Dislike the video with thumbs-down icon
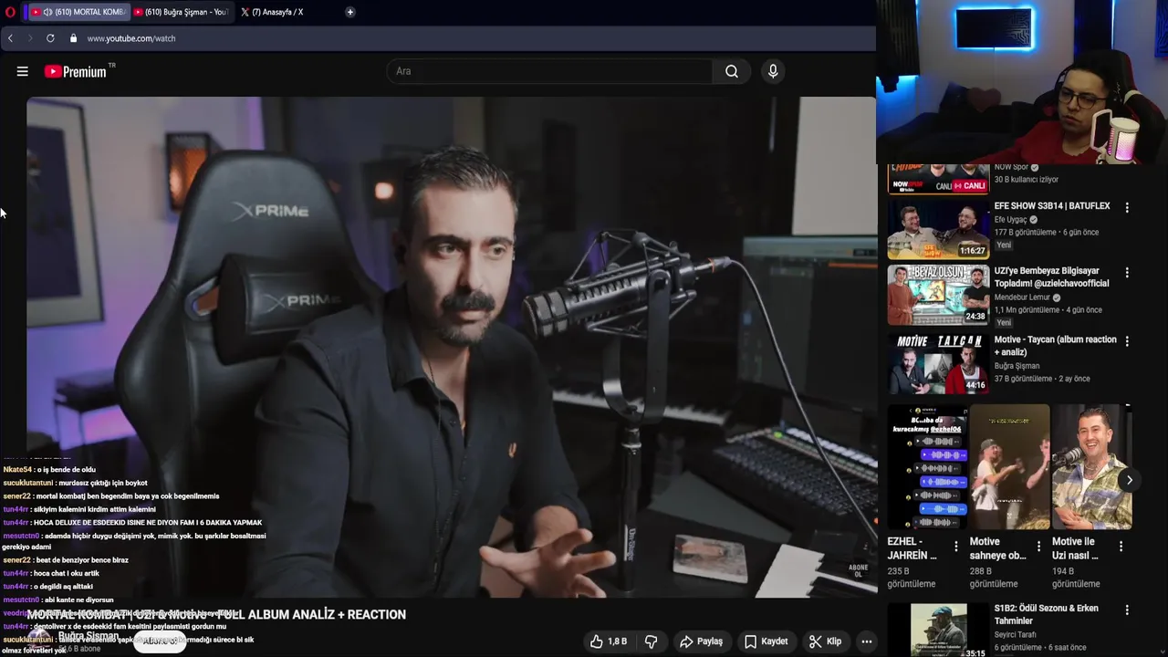The image size is (1168, 657). pos(652,641)
